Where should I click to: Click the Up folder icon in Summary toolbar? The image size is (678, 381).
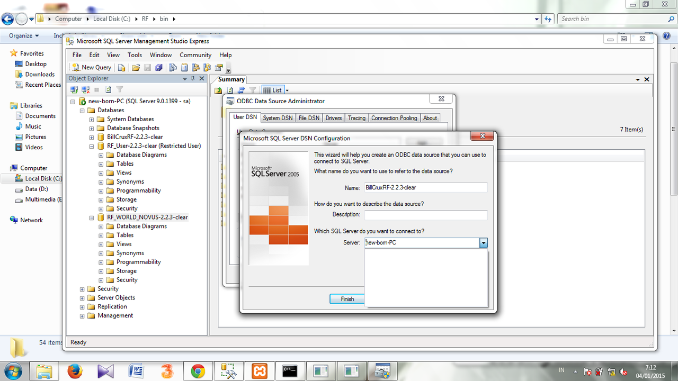pos(218,90)
